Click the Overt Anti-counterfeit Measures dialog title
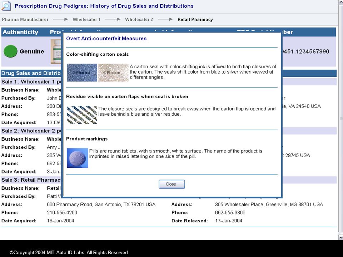Viewport: 343px width, 257px height. (106, 39)
